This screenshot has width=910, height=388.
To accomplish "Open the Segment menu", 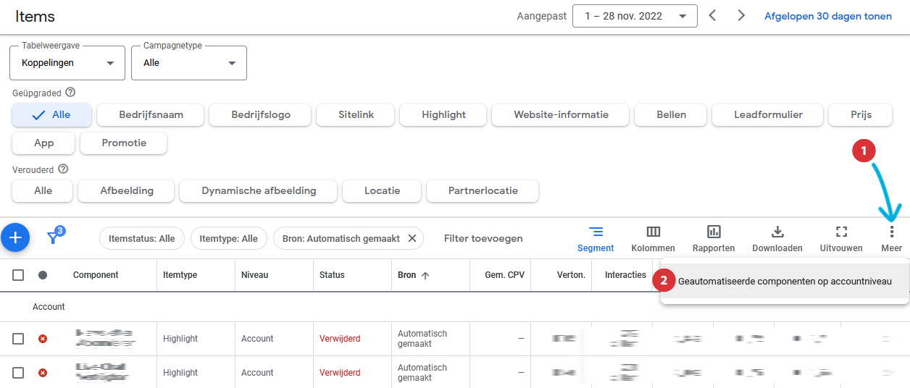I will tap(596, 238).
